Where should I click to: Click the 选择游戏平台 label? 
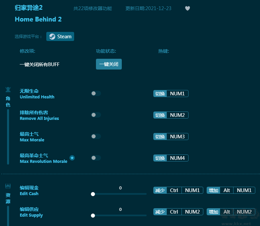click(x=28, y=37)
